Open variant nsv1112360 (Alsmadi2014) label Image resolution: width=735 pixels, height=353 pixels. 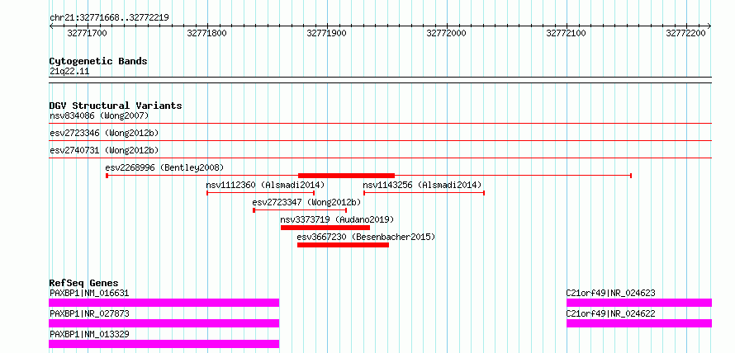coord(265,185)
